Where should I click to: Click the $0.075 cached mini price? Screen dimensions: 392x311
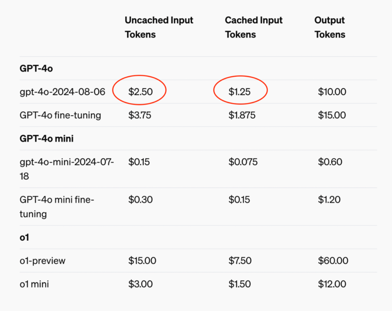243,162
